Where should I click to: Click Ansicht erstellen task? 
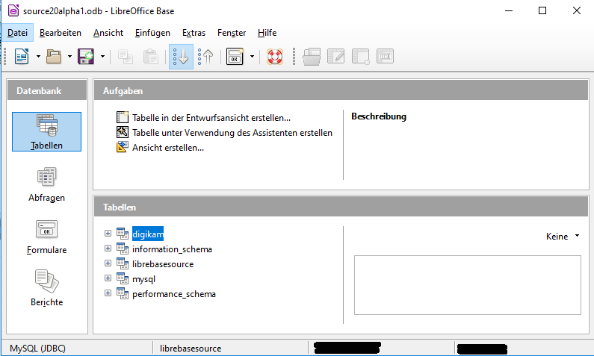[x=168, y=148]
